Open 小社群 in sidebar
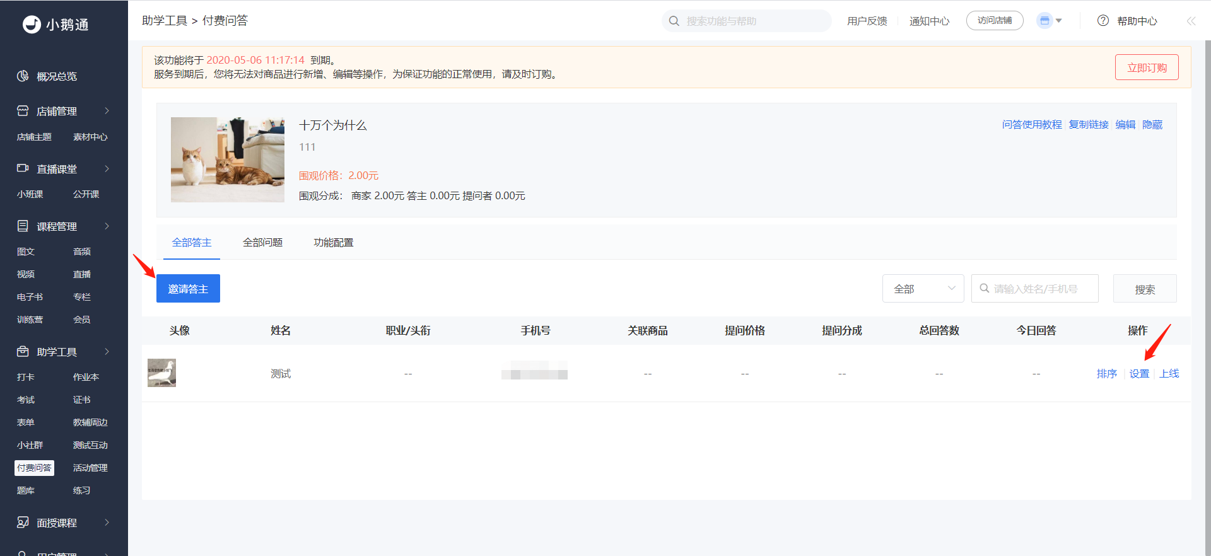1211x556 pixels. click(30, 445)
